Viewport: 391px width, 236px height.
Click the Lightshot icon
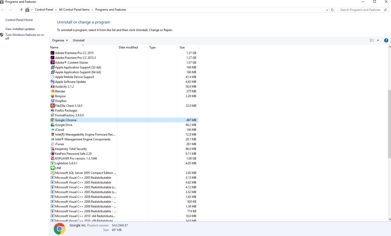point(52,163)
